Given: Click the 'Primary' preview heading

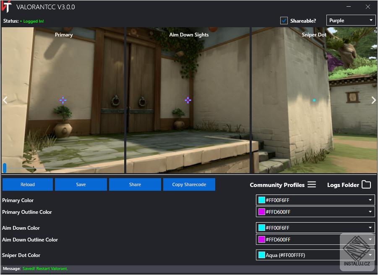Looking at the screenshot, I should [x=64, y=35].
